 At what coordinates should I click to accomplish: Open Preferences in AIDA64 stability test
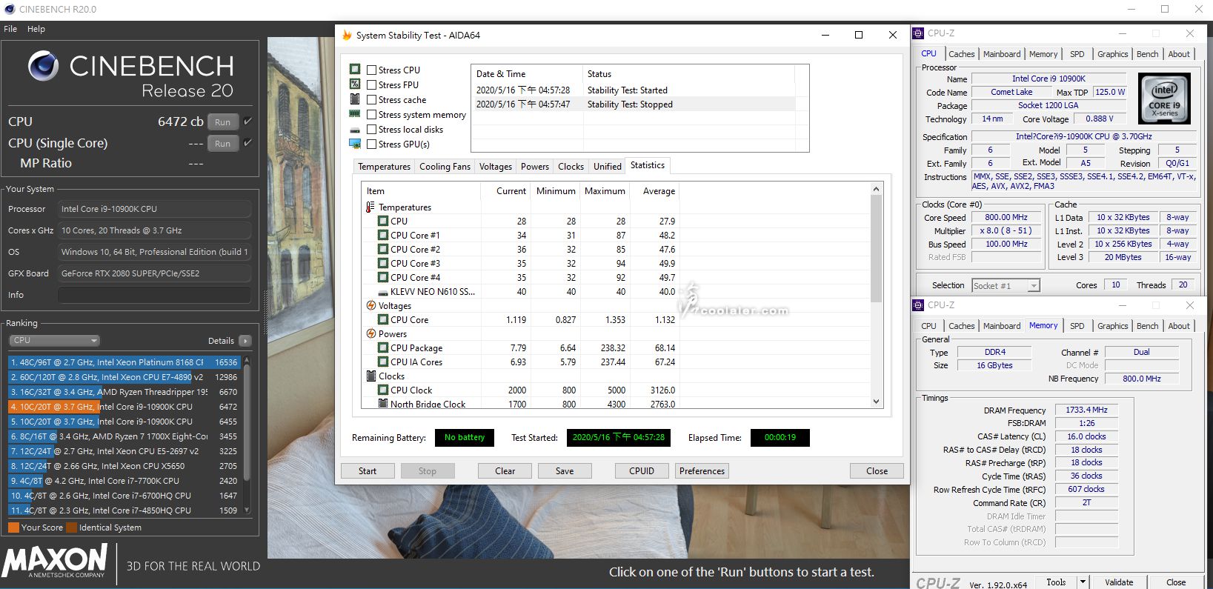pos(702,471)
